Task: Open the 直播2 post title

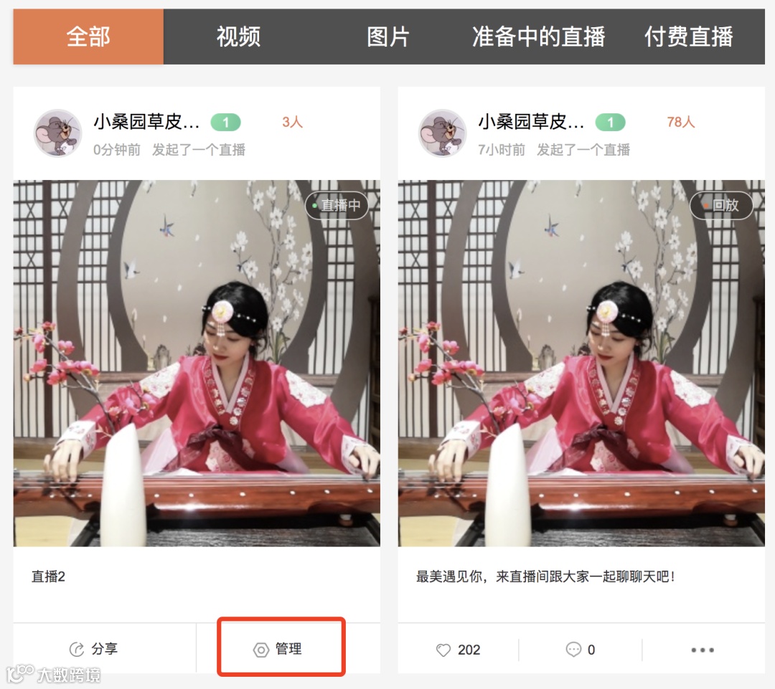Action: coord(49,576)
